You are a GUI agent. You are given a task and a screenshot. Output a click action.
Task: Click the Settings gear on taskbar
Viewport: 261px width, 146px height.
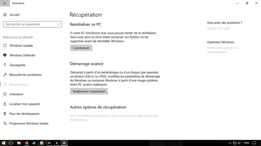pyautogui.click(x=64, y=143)
